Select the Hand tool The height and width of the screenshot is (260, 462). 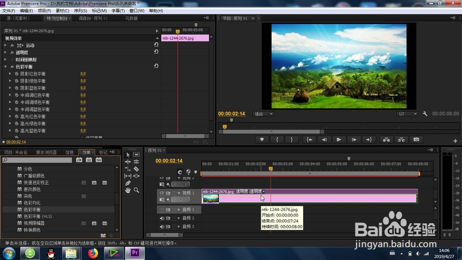click(x=128, y=190)
